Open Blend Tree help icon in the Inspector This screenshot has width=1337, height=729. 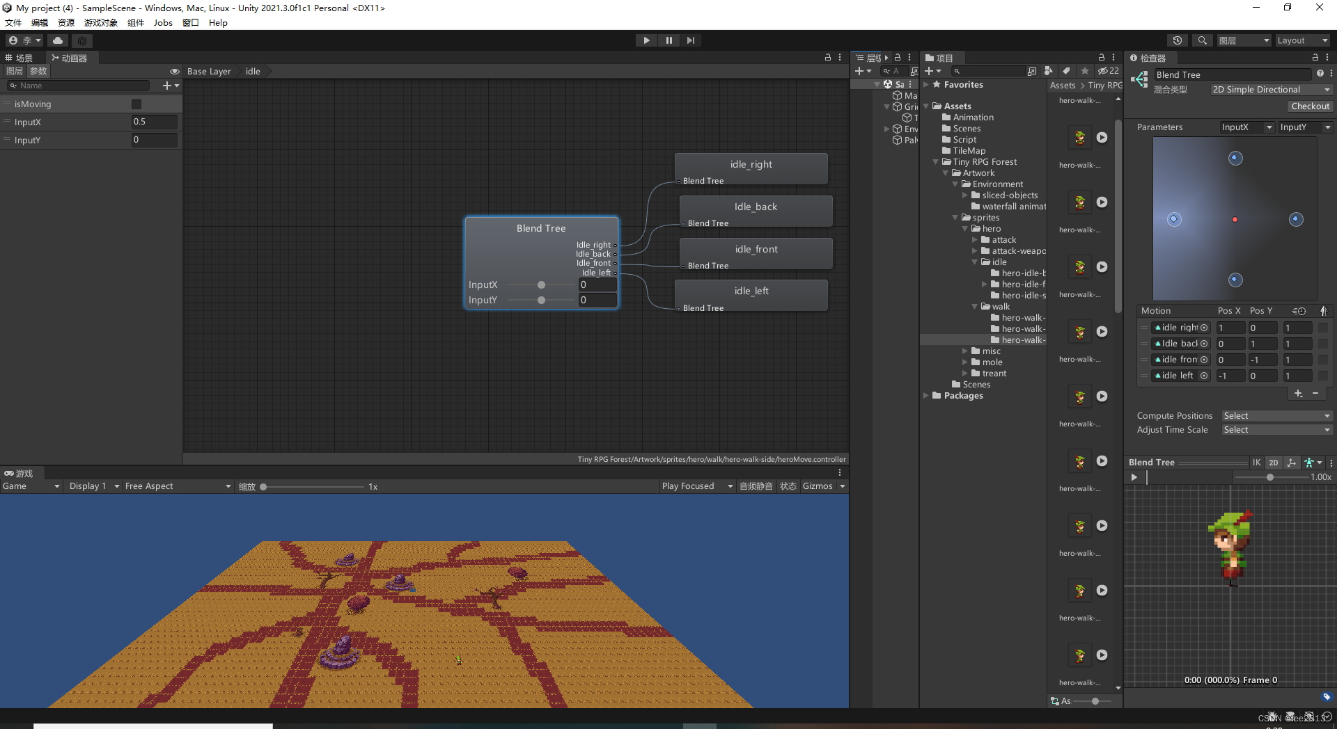click(1320, 74)
